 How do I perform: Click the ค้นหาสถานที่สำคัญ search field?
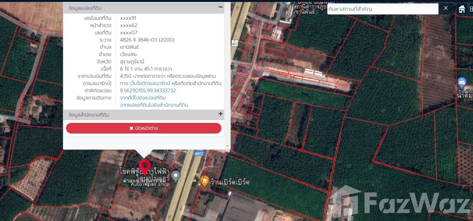pos(382,9)
